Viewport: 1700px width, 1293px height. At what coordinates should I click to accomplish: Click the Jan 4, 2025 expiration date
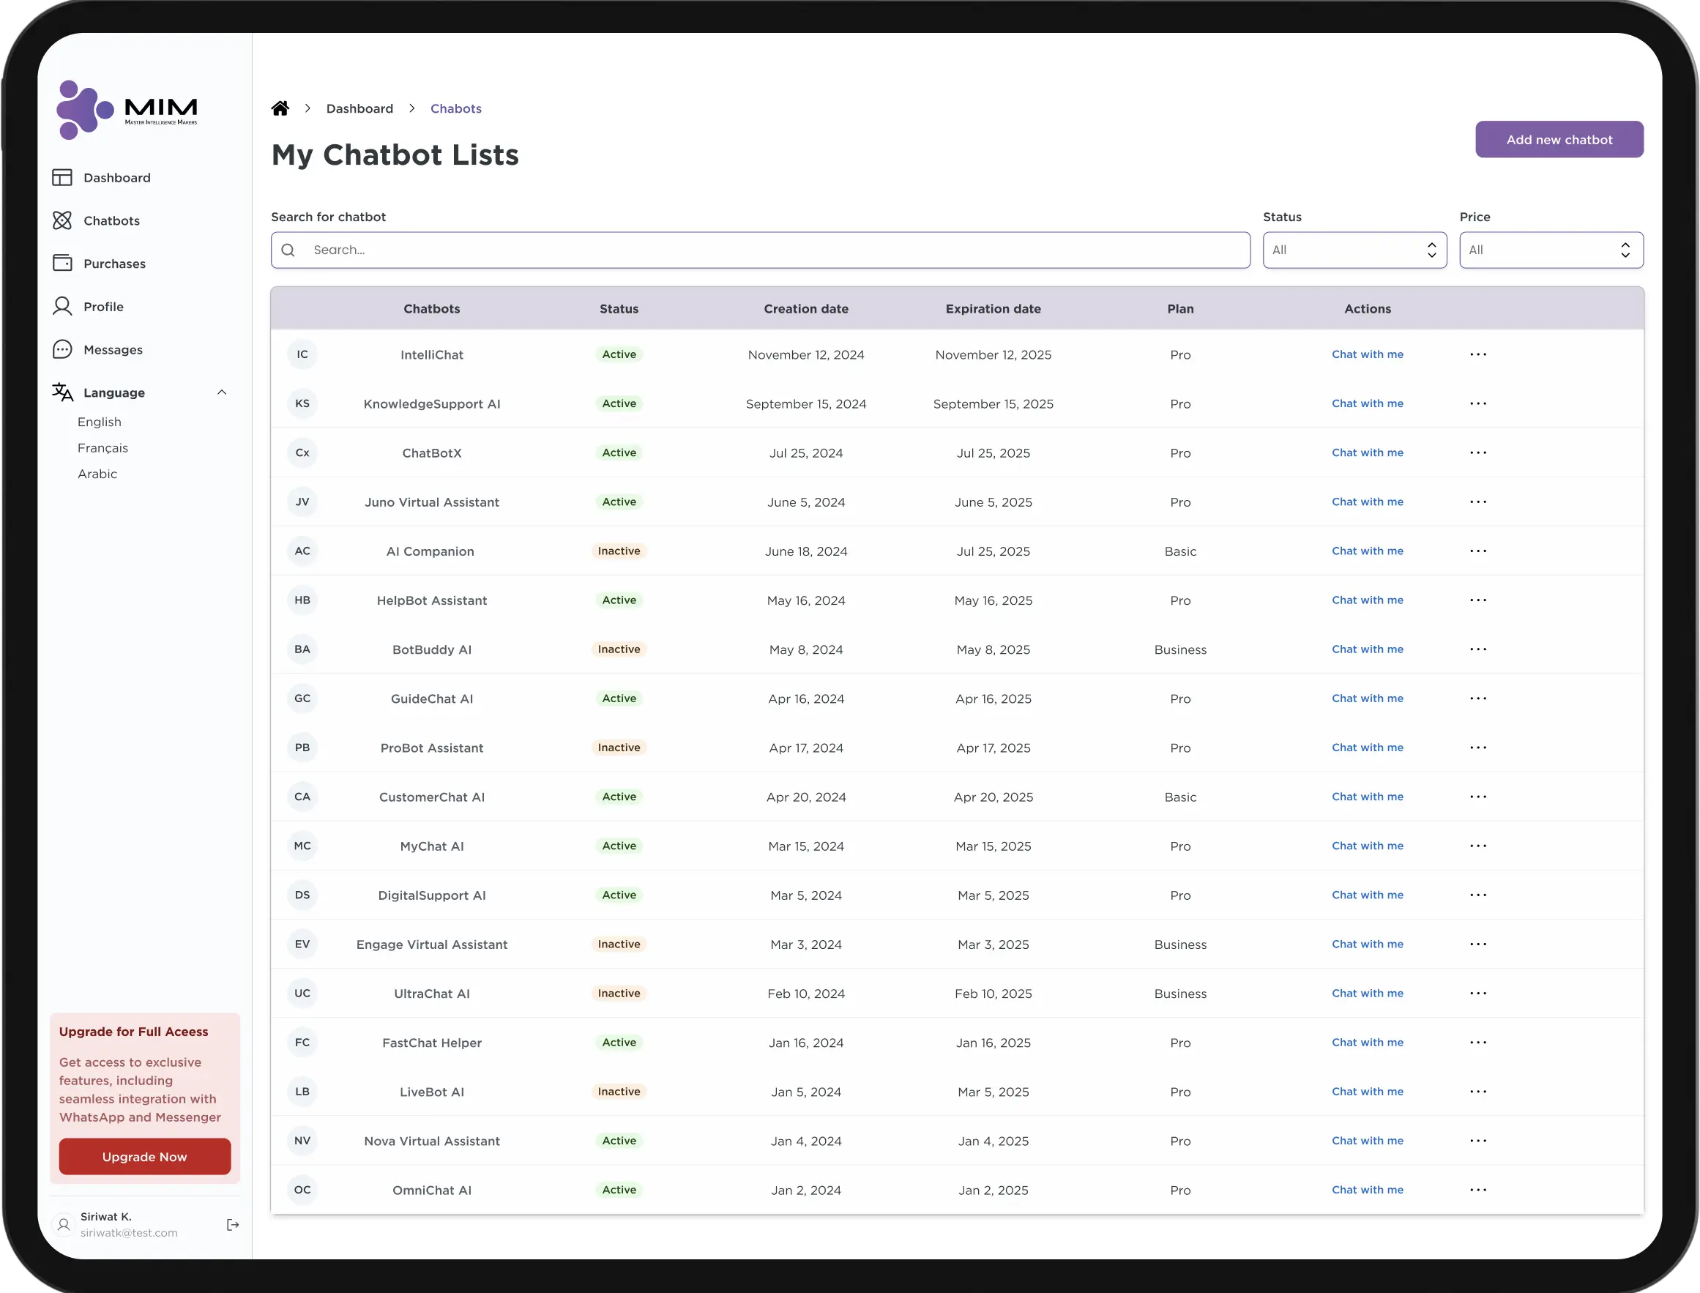tap(993, 1141)
